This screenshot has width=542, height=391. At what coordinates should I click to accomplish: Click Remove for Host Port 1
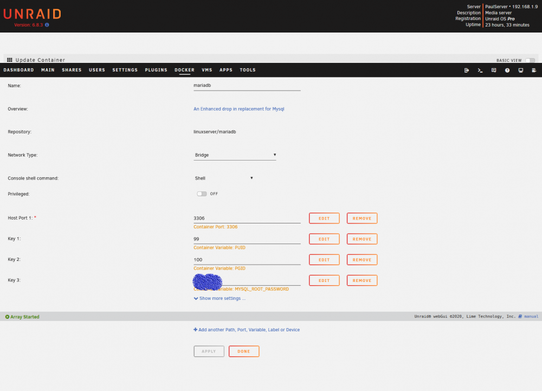pos(362,218)
